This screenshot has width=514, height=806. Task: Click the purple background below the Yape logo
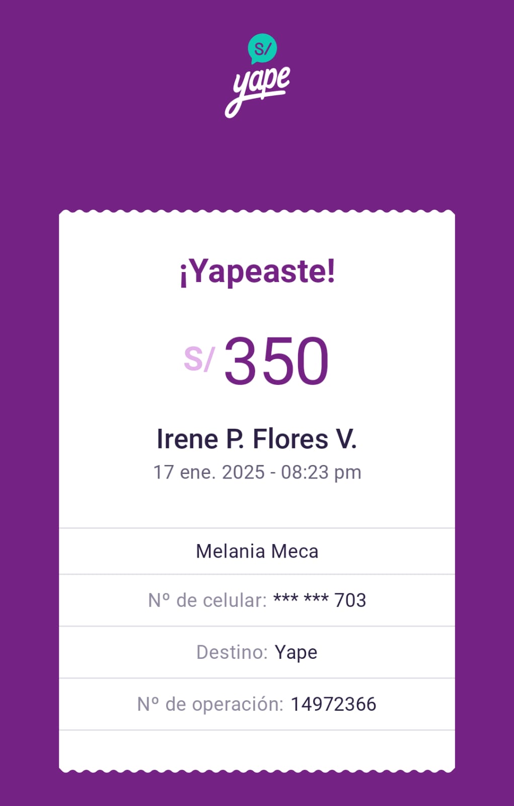click(257, 161)
